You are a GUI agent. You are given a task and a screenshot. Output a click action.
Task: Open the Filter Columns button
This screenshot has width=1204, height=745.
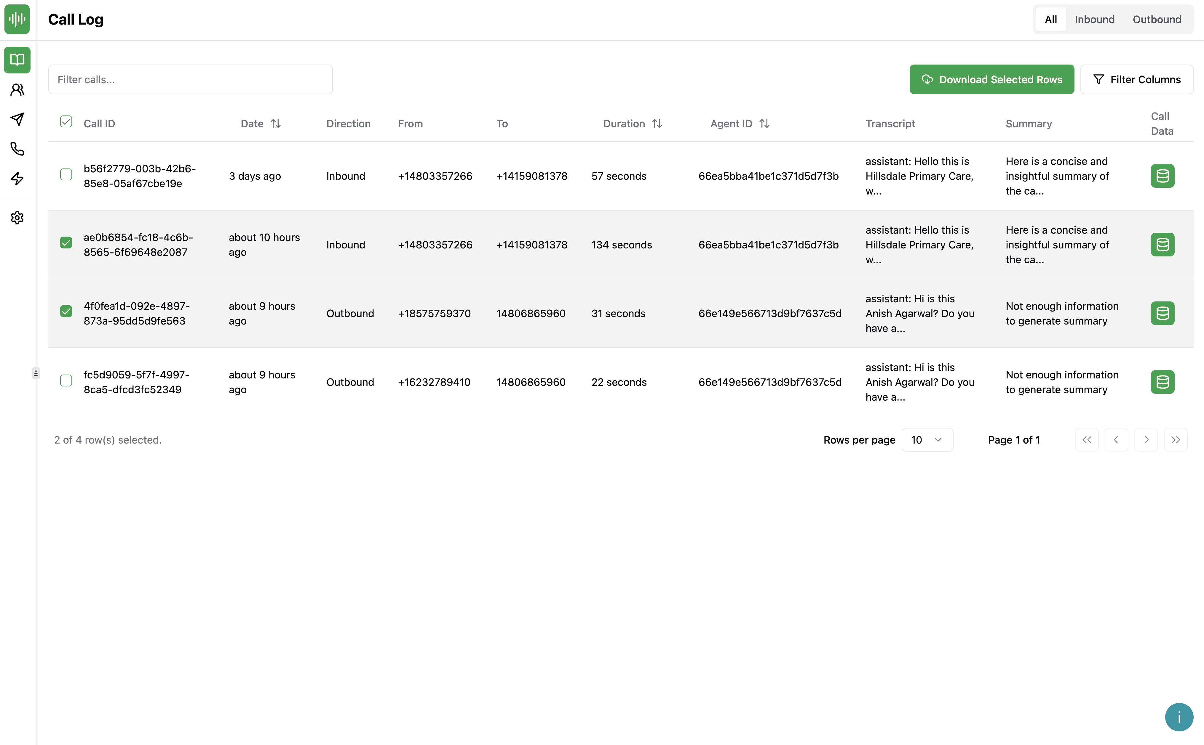(x=1136, y=79)
